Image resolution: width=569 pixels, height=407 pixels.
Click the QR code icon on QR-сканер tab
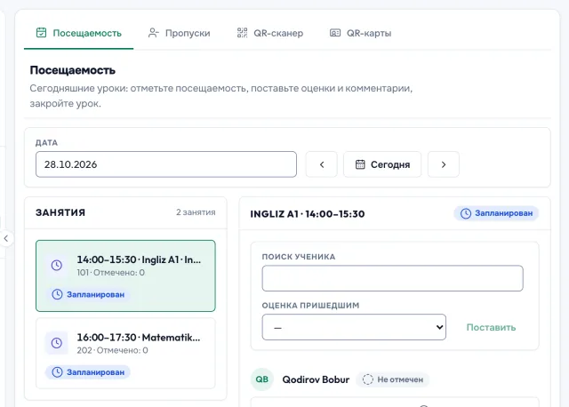point(242,33)
